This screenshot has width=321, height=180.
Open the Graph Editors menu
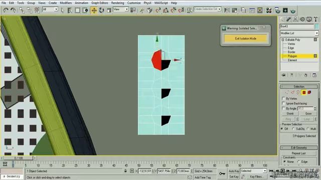tap(100, 3)
